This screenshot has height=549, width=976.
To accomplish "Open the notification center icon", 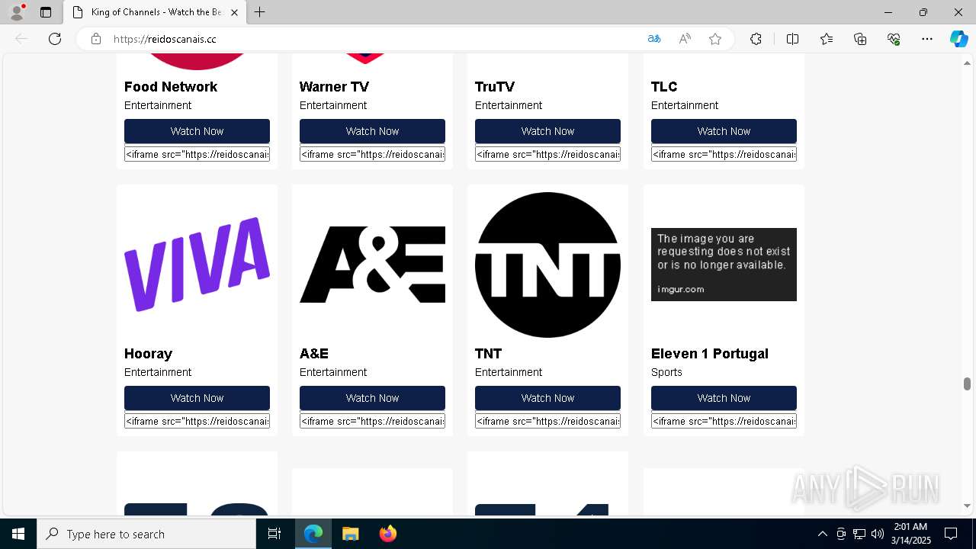I will click(951, 534).
